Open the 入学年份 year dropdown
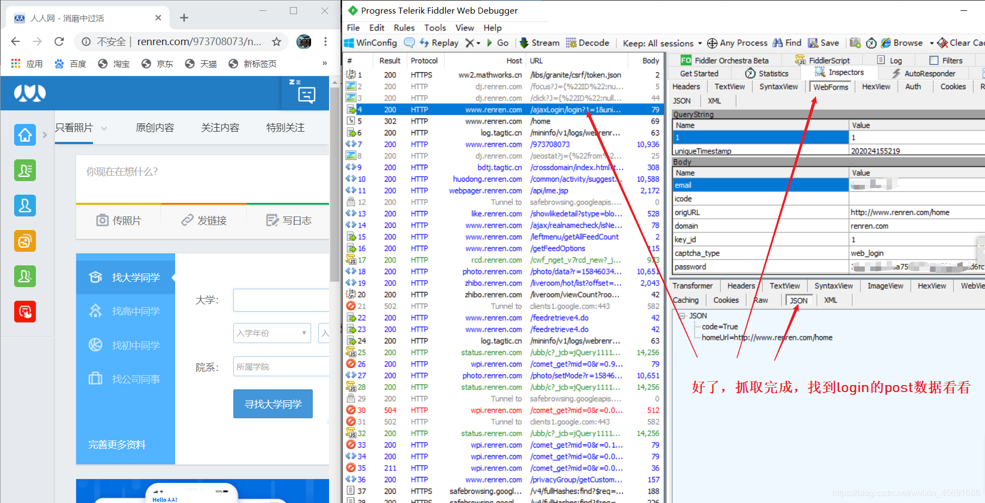This screenshot has width=985, height=503. click(x=272, y=333)
